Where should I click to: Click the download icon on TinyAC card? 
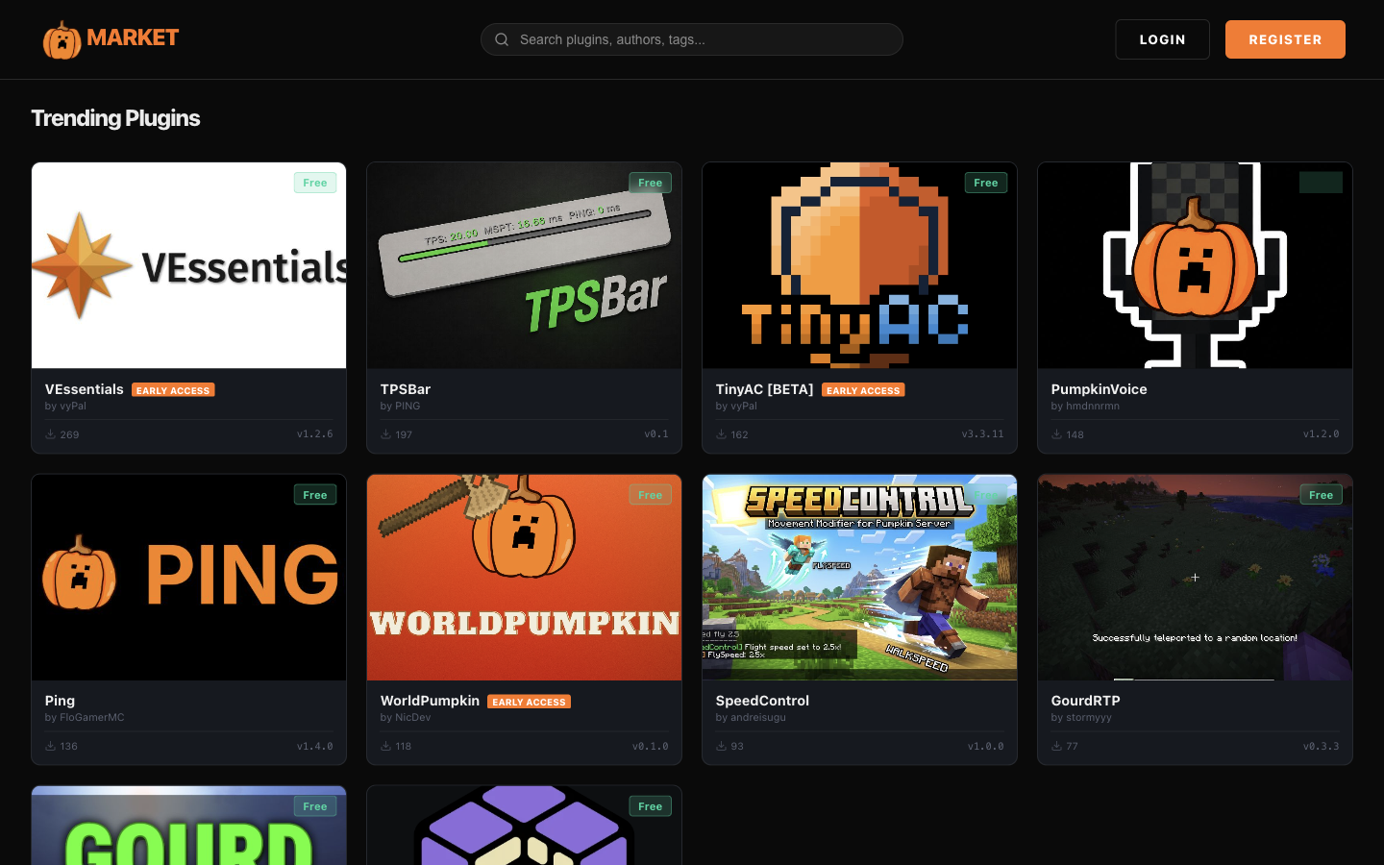(721, 434)
